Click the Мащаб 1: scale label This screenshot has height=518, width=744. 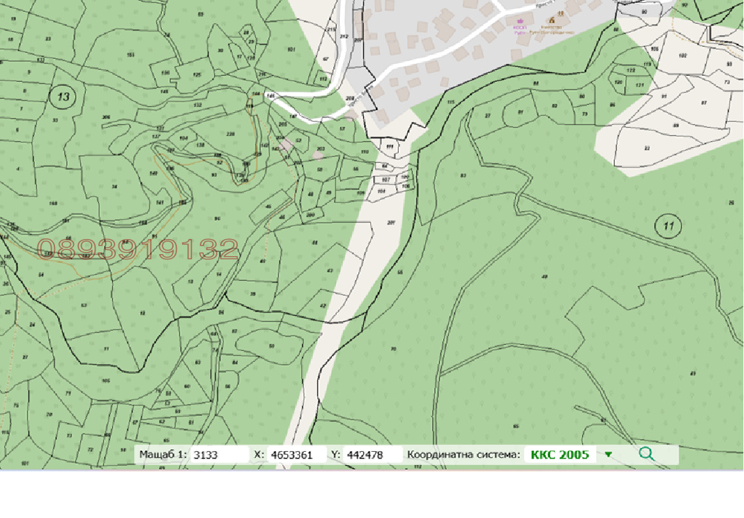pos(163,454)
